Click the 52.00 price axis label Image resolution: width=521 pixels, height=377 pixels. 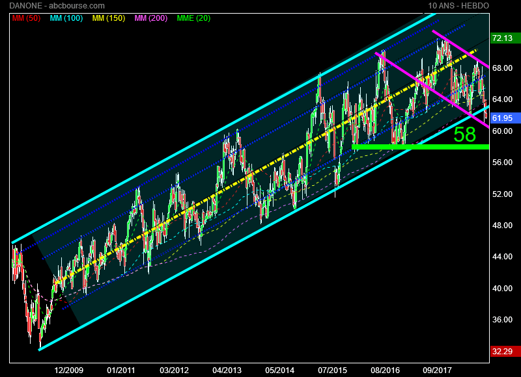pyautogui.click(x=502, y=194)
